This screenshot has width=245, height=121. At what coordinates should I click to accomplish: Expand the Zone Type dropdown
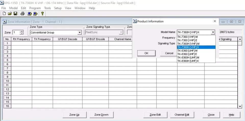(x=79, y=32)
